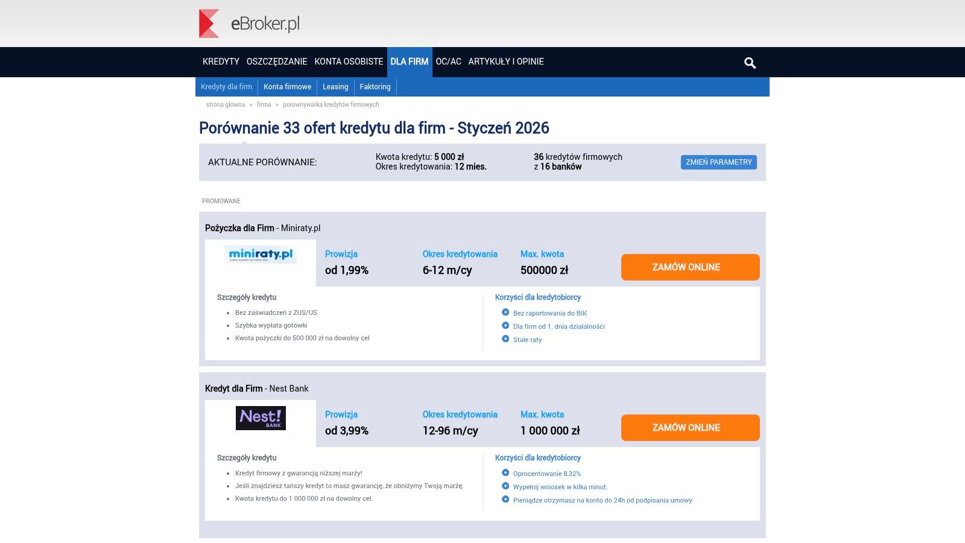Click plus icon beside Stałe raty

pyautogui.click(x=505, y=339)
